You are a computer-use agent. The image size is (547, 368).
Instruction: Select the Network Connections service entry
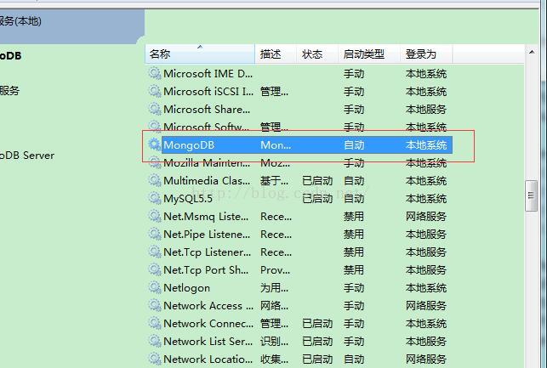208,324
